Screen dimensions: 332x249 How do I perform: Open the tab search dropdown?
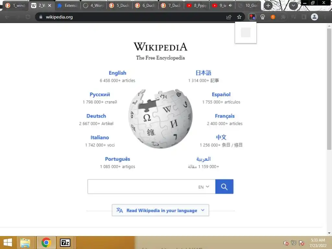tap(293, 6)
